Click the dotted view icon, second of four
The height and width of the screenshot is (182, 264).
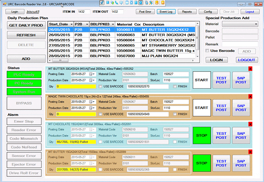[132, 3]
